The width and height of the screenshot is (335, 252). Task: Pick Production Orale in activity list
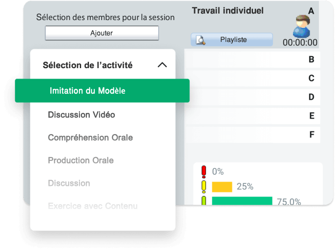[x=81, y=160]
